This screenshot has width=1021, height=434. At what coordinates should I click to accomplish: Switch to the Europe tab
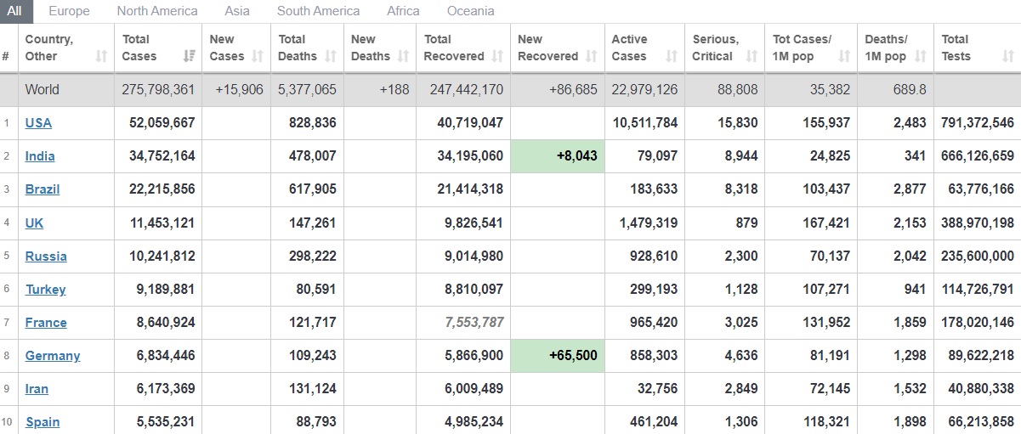click(x=69, y=11)
